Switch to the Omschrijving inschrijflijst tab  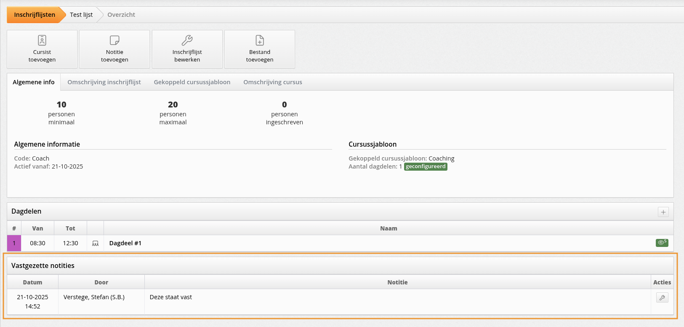(x=104, y=82)
